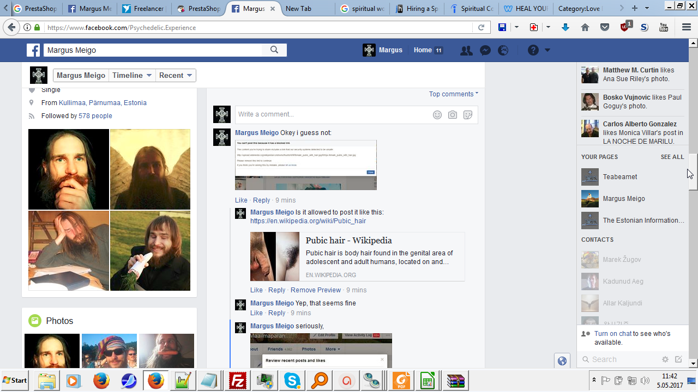Show hidden system tray icons
Viewport: 698px width, 392px height.
click(x=594, y=380)
